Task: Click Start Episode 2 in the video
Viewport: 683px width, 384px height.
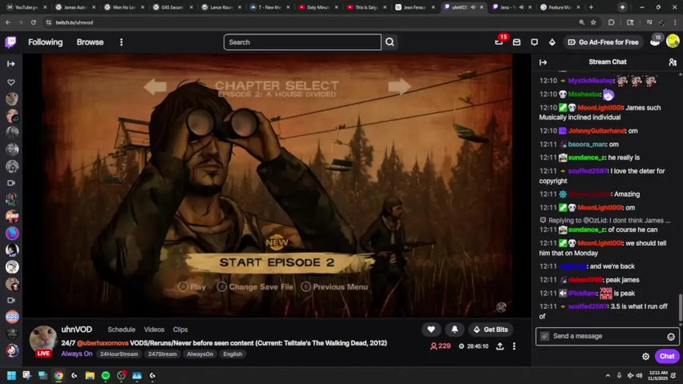Action: [277, 262]
